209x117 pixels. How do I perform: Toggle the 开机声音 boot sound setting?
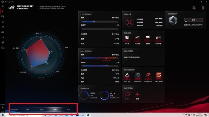pyautogui.click(x=158, y=40)
